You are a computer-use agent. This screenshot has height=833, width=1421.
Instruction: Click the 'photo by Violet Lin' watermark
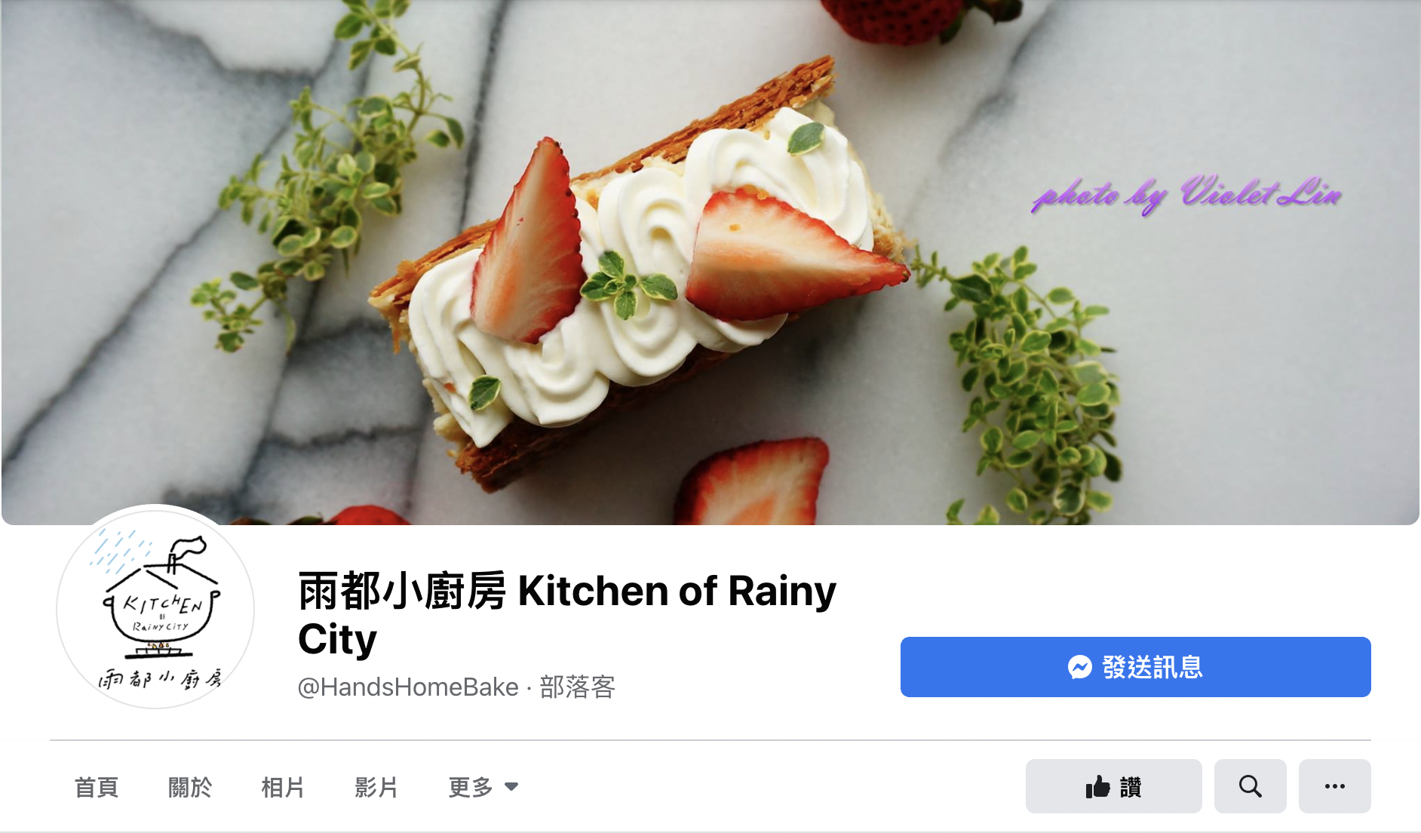(x=1186, y=195)
